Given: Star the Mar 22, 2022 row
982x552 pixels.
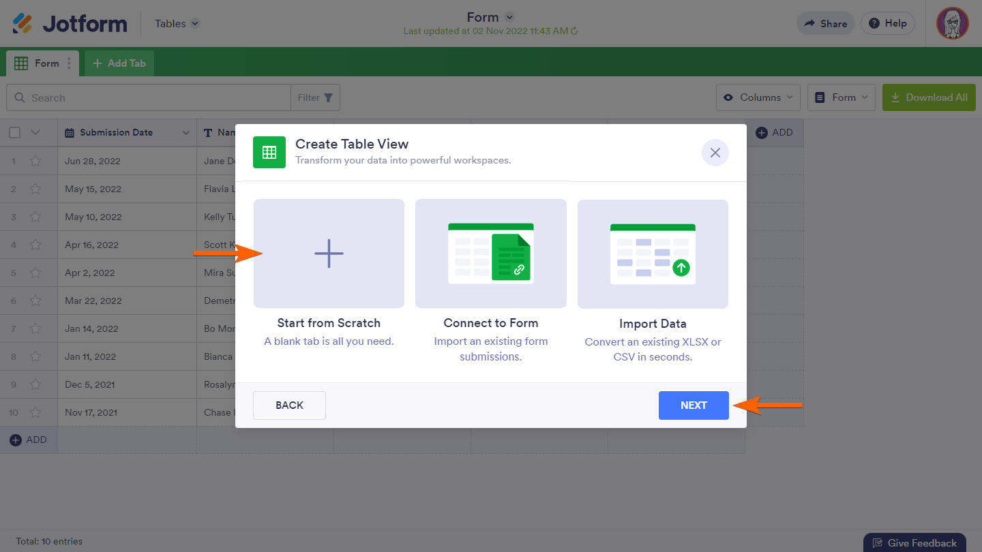Looking at the screenshot, I should point(35,301).
